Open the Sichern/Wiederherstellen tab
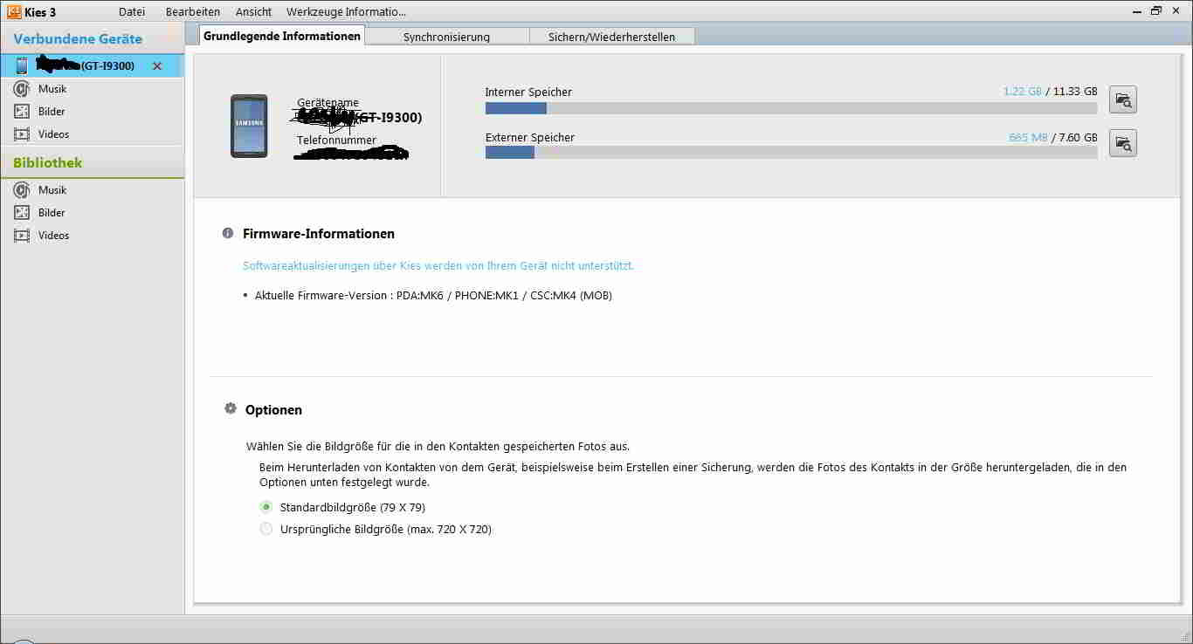Image resolution: width=1193 pixels, height=644 pixels. pyautogui.click(x=611, y=37)
